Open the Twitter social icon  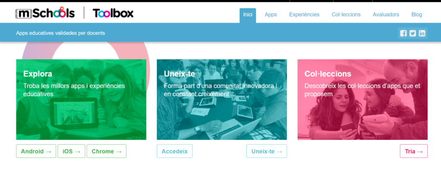click(413, 33)
